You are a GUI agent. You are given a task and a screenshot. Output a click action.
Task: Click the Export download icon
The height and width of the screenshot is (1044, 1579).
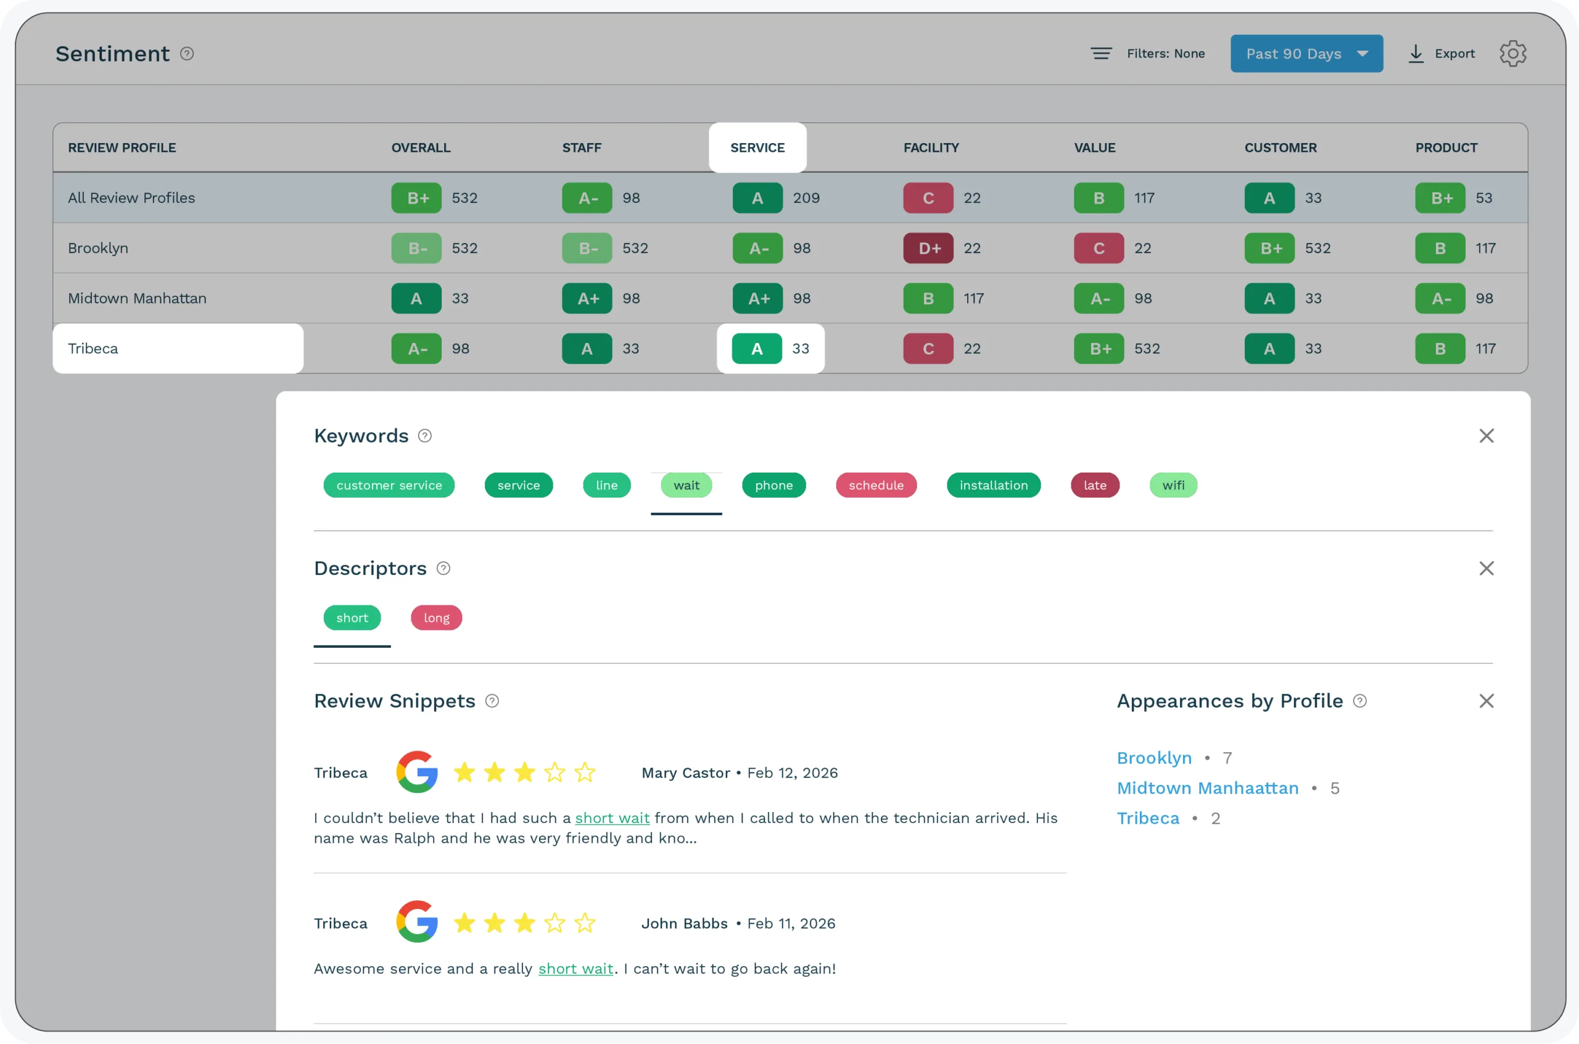tap(1416, 53)
